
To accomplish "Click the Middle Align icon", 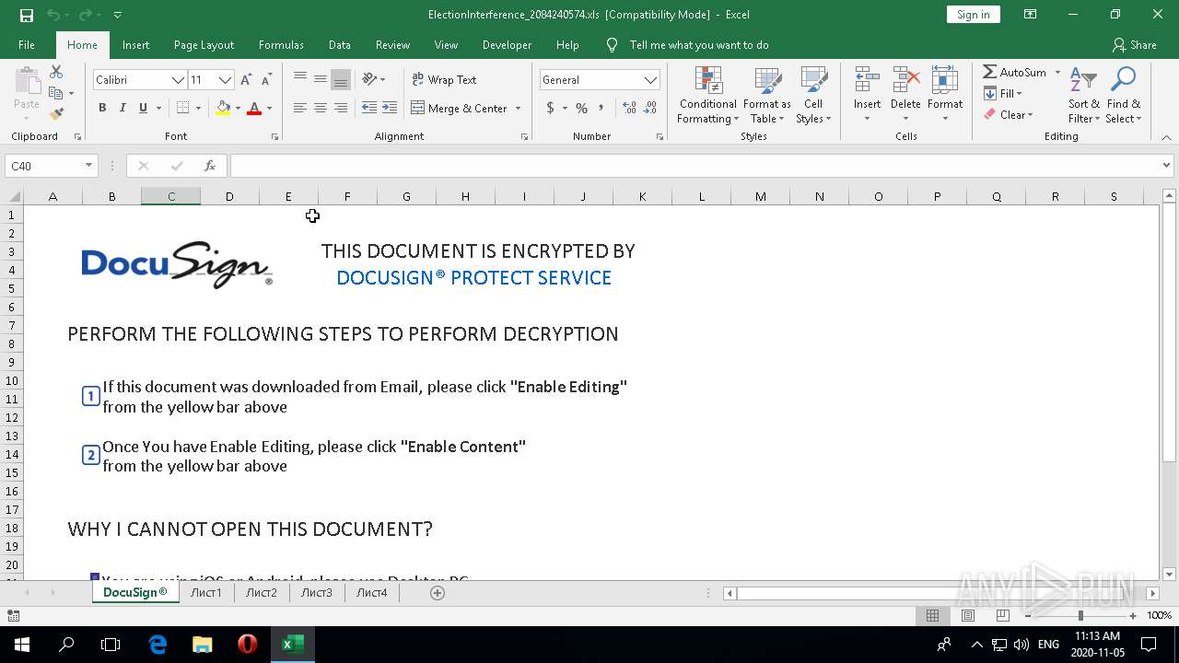I will (x=321, y=79).
